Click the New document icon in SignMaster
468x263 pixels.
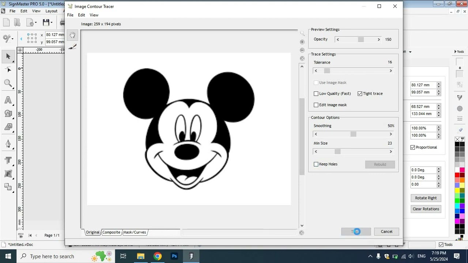[6, 23]
